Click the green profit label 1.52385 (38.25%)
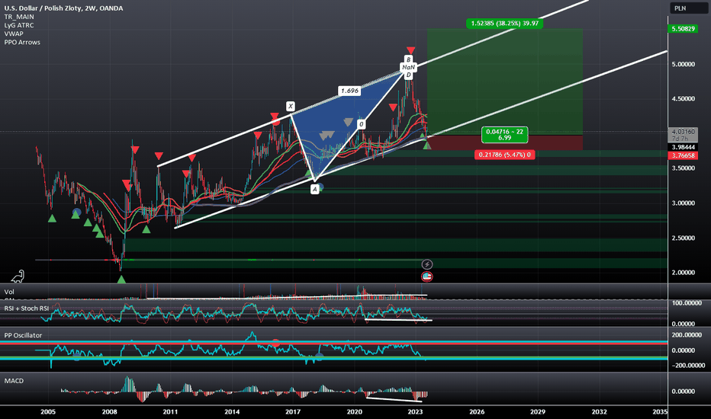The width and height of the screenshot is (711, 419). (x=504, y=23)
